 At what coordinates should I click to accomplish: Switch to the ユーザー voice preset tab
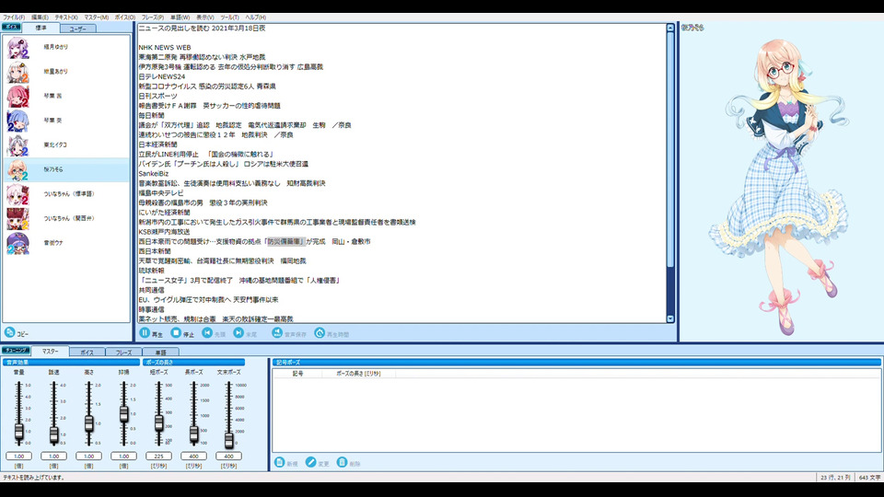(77, 29)
